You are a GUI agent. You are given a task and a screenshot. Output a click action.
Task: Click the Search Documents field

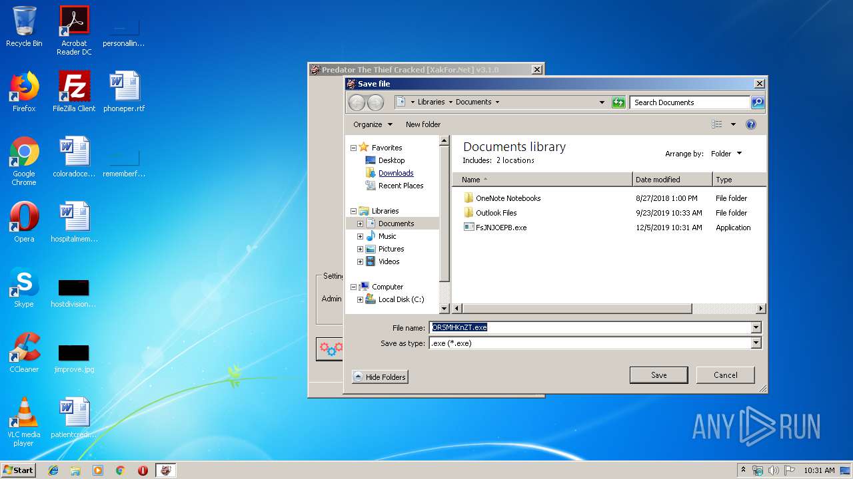690,102
